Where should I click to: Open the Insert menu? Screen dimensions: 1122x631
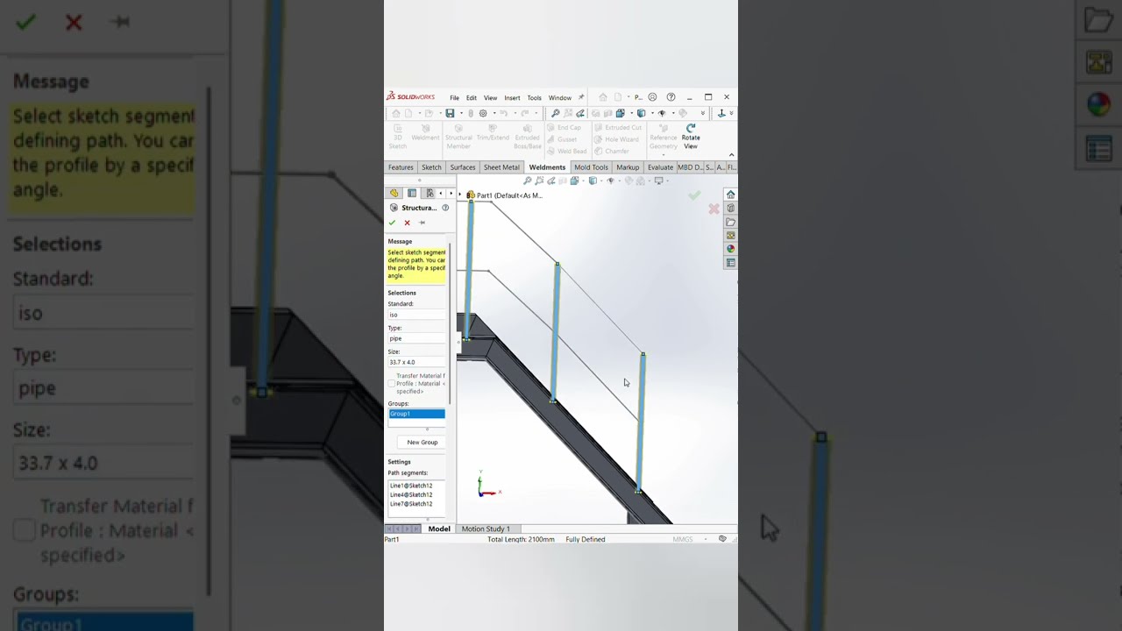pyautogui.click(x=512, y=98)
